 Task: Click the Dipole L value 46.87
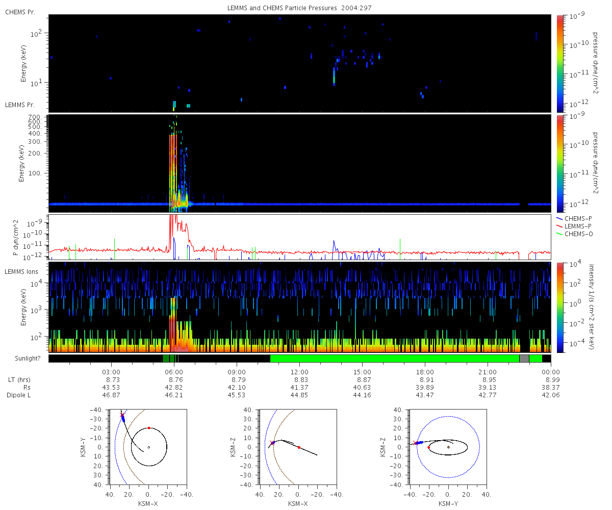(111, 395)
